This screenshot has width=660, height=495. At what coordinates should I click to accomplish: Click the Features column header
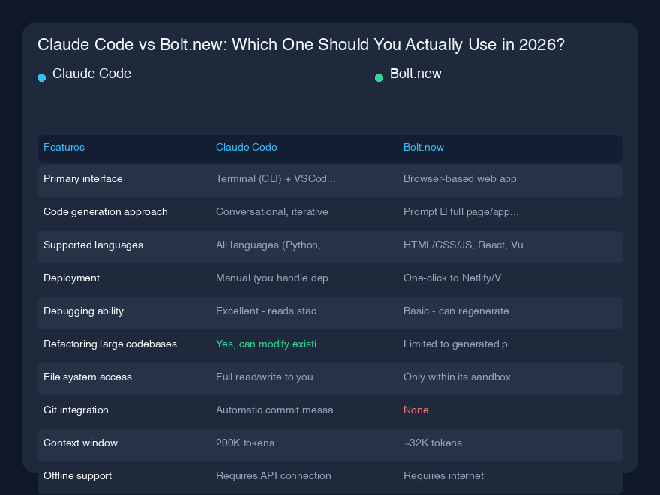coord(64,147)
